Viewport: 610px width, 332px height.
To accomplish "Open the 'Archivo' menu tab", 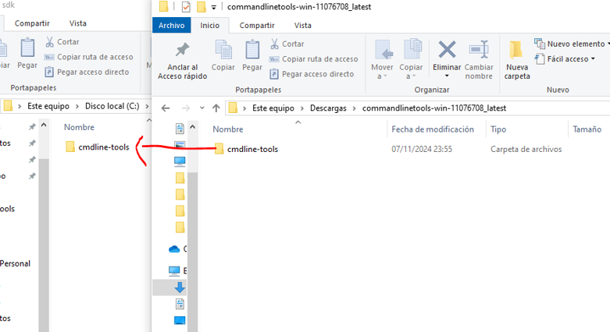I will point(171,25).
